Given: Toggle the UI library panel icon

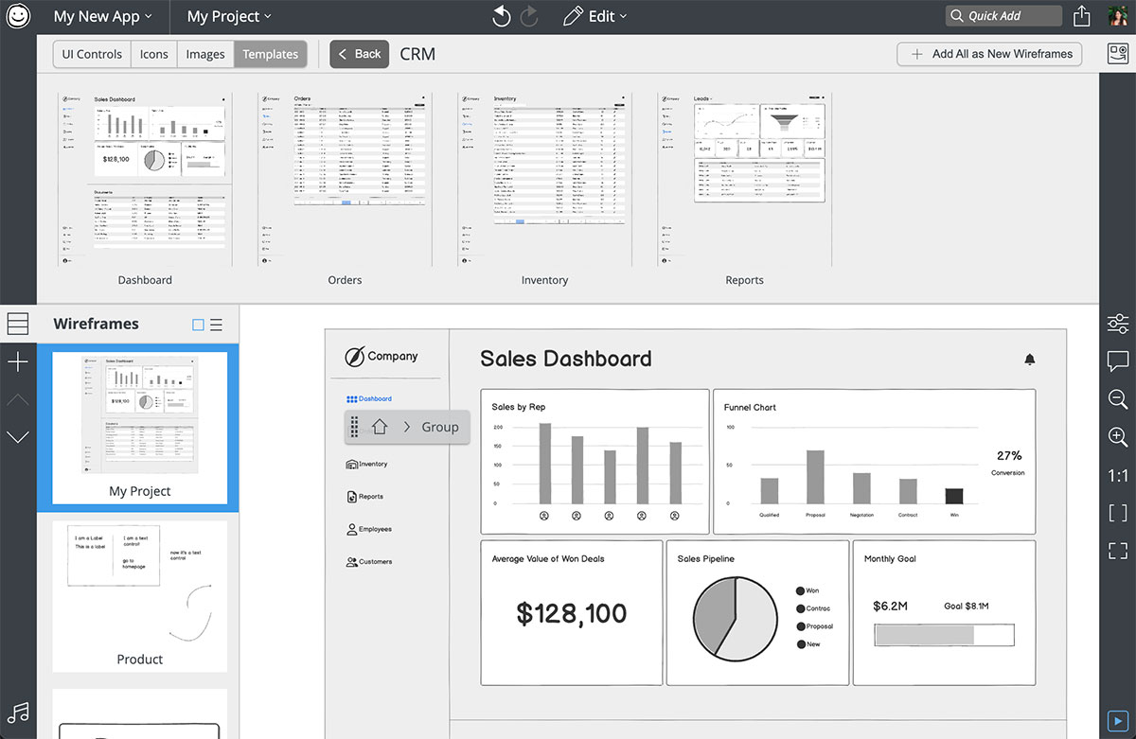Looking at the screenshot, I should [1117, 54].
